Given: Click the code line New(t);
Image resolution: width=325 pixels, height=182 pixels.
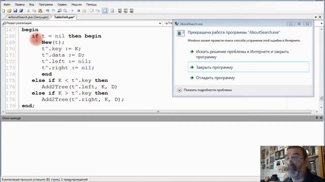Looking at the screenshot, I should tap(53, 42).
